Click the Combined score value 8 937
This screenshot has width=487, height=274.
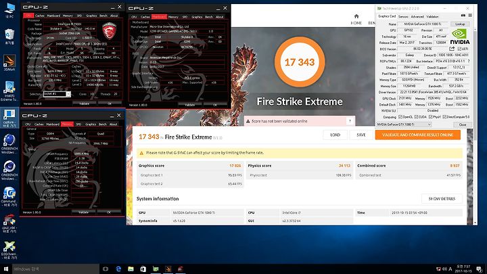(455, 166)
